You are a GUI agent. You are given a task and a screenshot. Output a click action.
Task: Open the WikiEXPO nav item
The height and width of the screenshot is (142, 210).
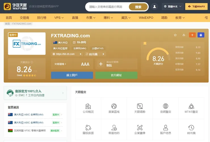[x=146, y=18]
